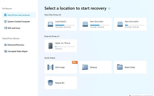154x96 pixels.
Task: Open the NAS and Linux section
Action: coord(19,28)
